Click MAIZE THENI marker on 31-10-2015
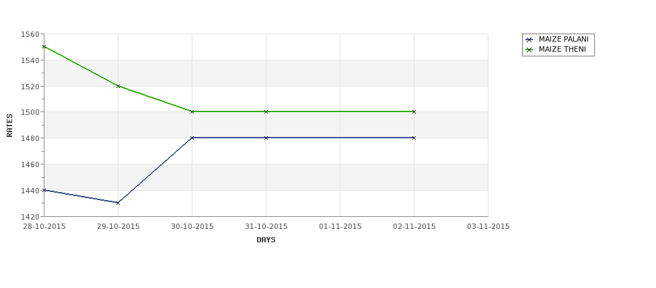This screenshot has width=656, height=288. coord(266,112)
